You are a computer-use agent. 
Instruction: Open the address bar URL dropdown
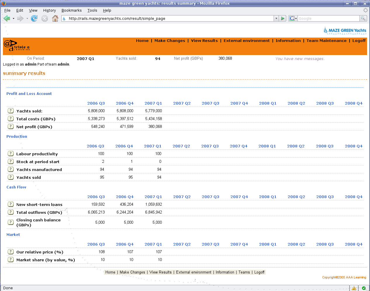[x=276, y=18]
